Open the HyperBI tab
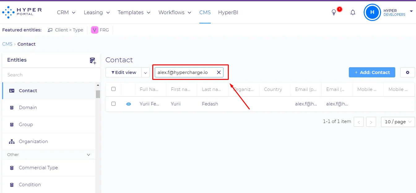Screen dimensions: 416x193 pos(228,12)
